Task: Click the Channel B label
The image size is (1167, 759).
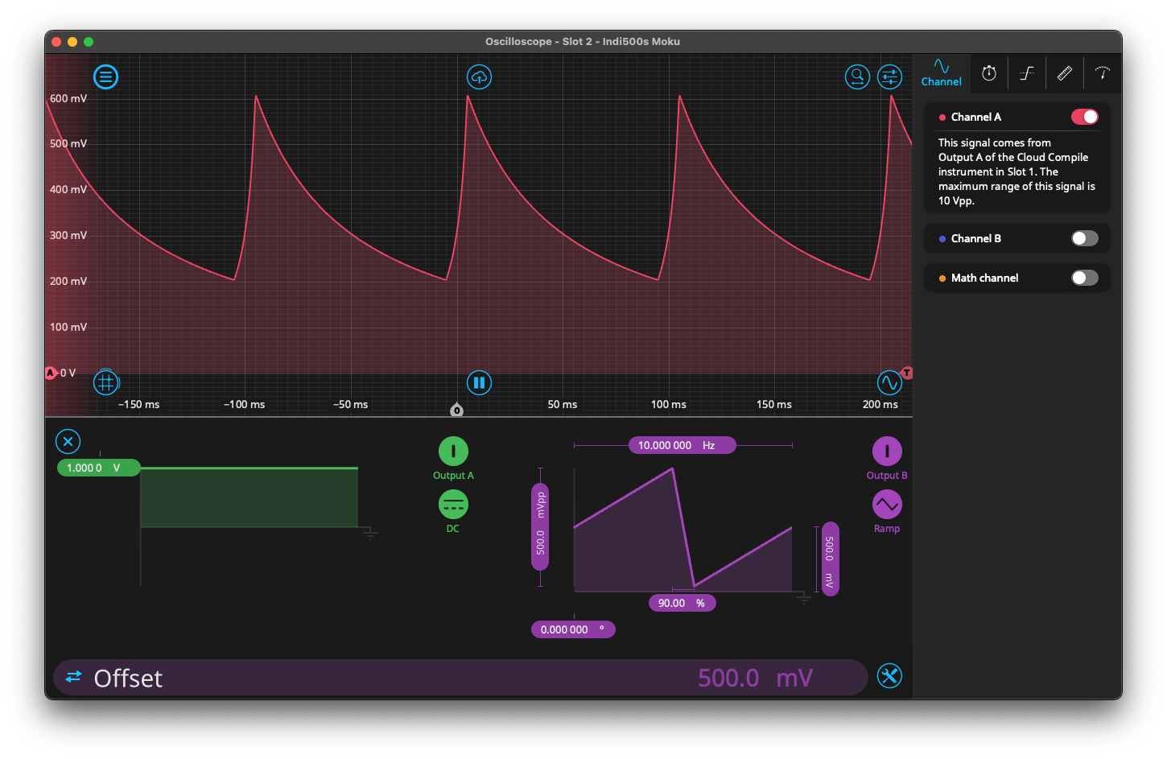Action: pos(975,238)
